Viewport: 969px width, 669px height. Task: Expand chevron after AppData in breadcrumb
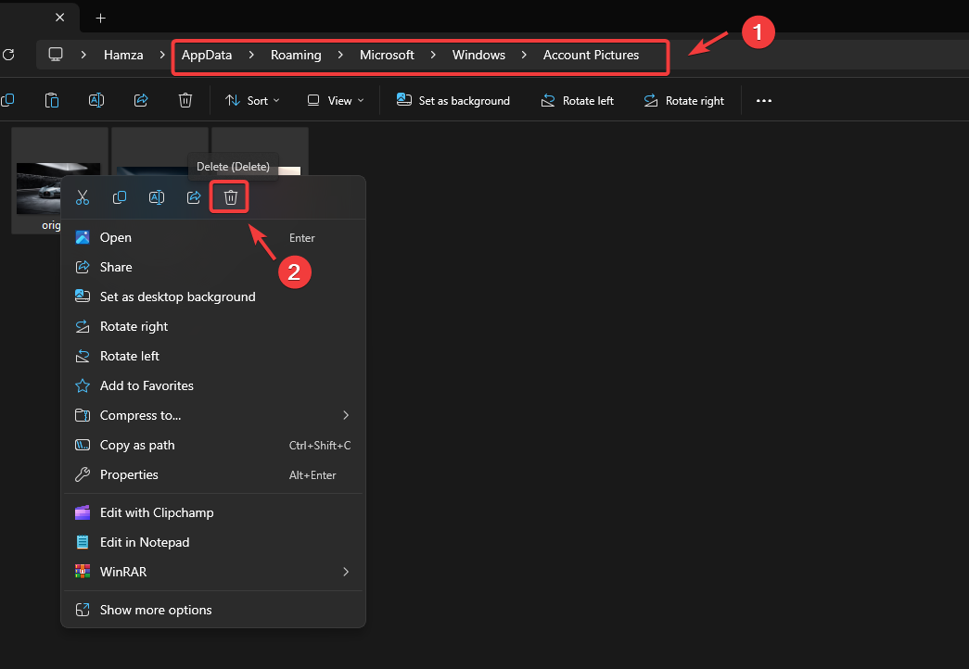click(x=251, y=55)
